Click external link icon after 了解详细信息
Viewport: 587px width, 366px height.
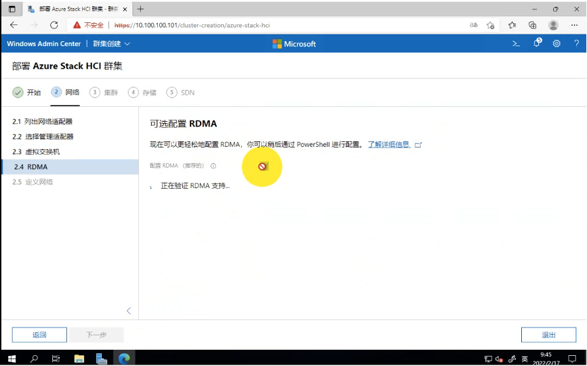tap(418, 145)
